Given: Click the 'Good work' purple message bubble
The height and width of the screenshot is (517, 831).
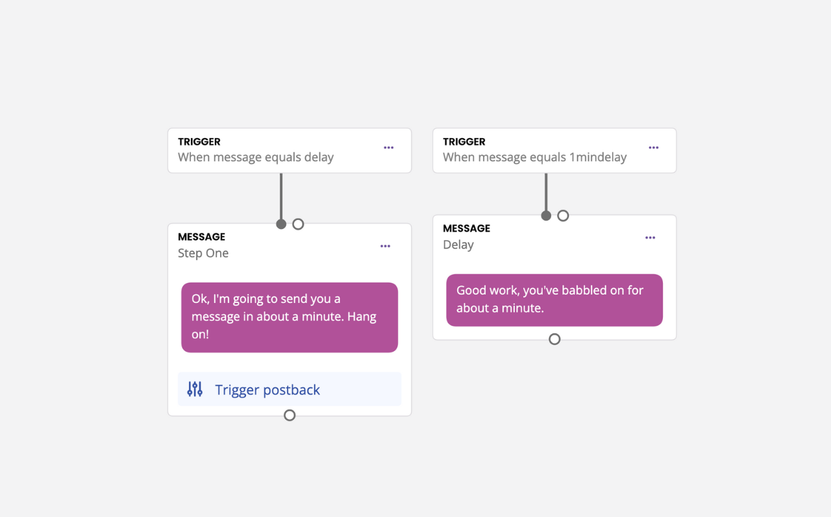Looking at the screenshot, I should [554, 300].
